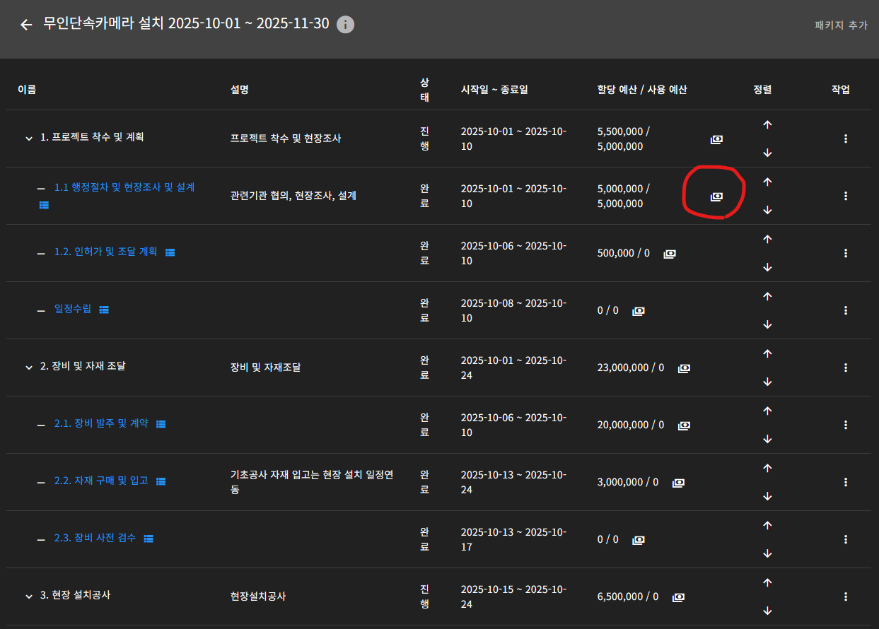Select date range 2025-10-15 ~ 2025-10-24
The height and width of the screenshot is (629, 879).
(x=513, y=596)
